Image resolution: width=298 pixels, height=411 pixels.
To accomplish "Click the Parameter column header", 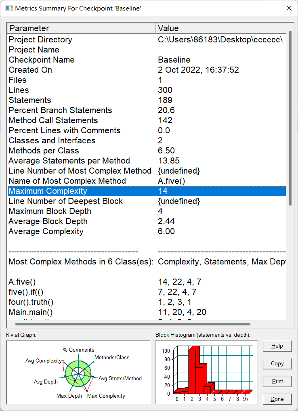I will click(x=81, y=28).
